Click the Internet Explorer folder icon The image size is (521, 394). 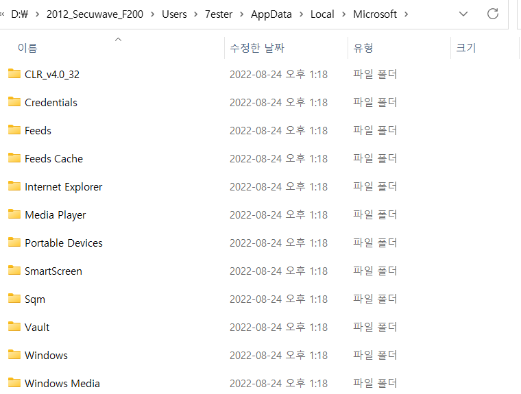14,186
